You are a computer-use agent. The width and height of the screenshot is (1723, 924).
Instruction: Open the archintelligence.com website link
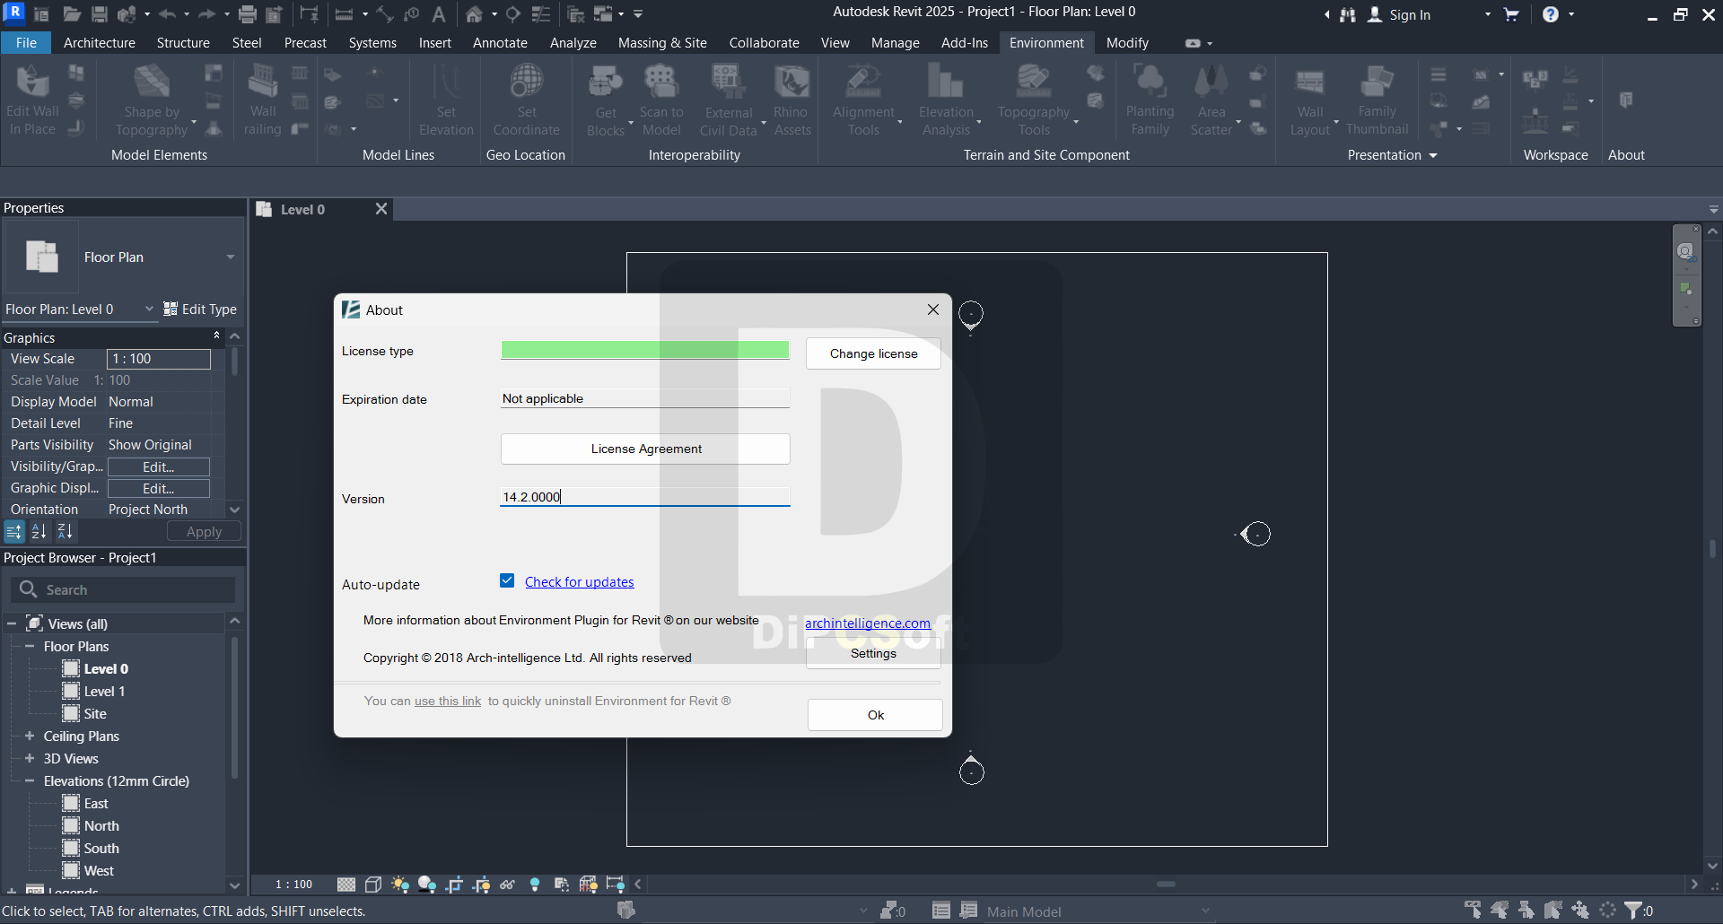coord(867,623)
